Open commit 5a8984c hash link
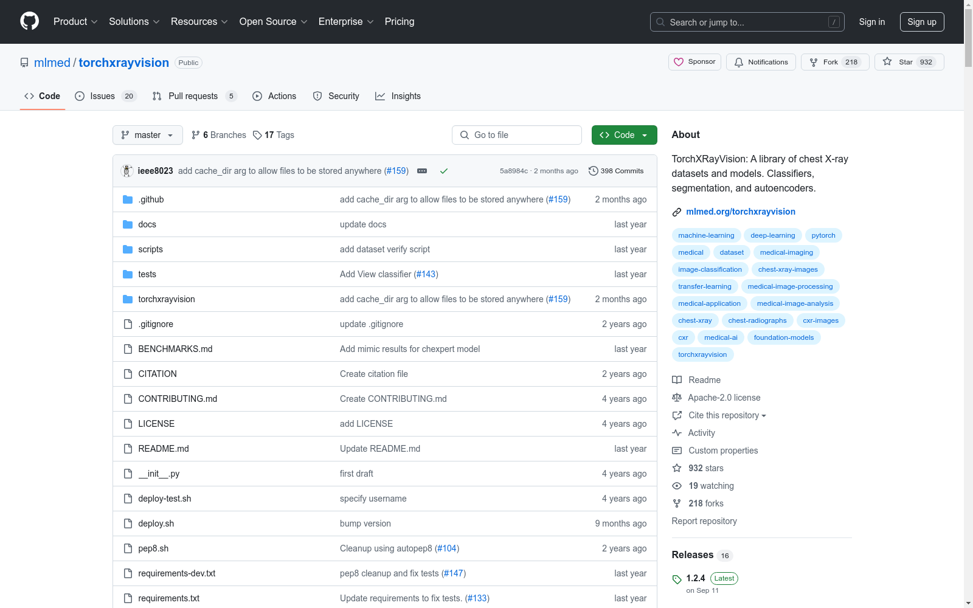973x608 pixels. tap(514, 171)
